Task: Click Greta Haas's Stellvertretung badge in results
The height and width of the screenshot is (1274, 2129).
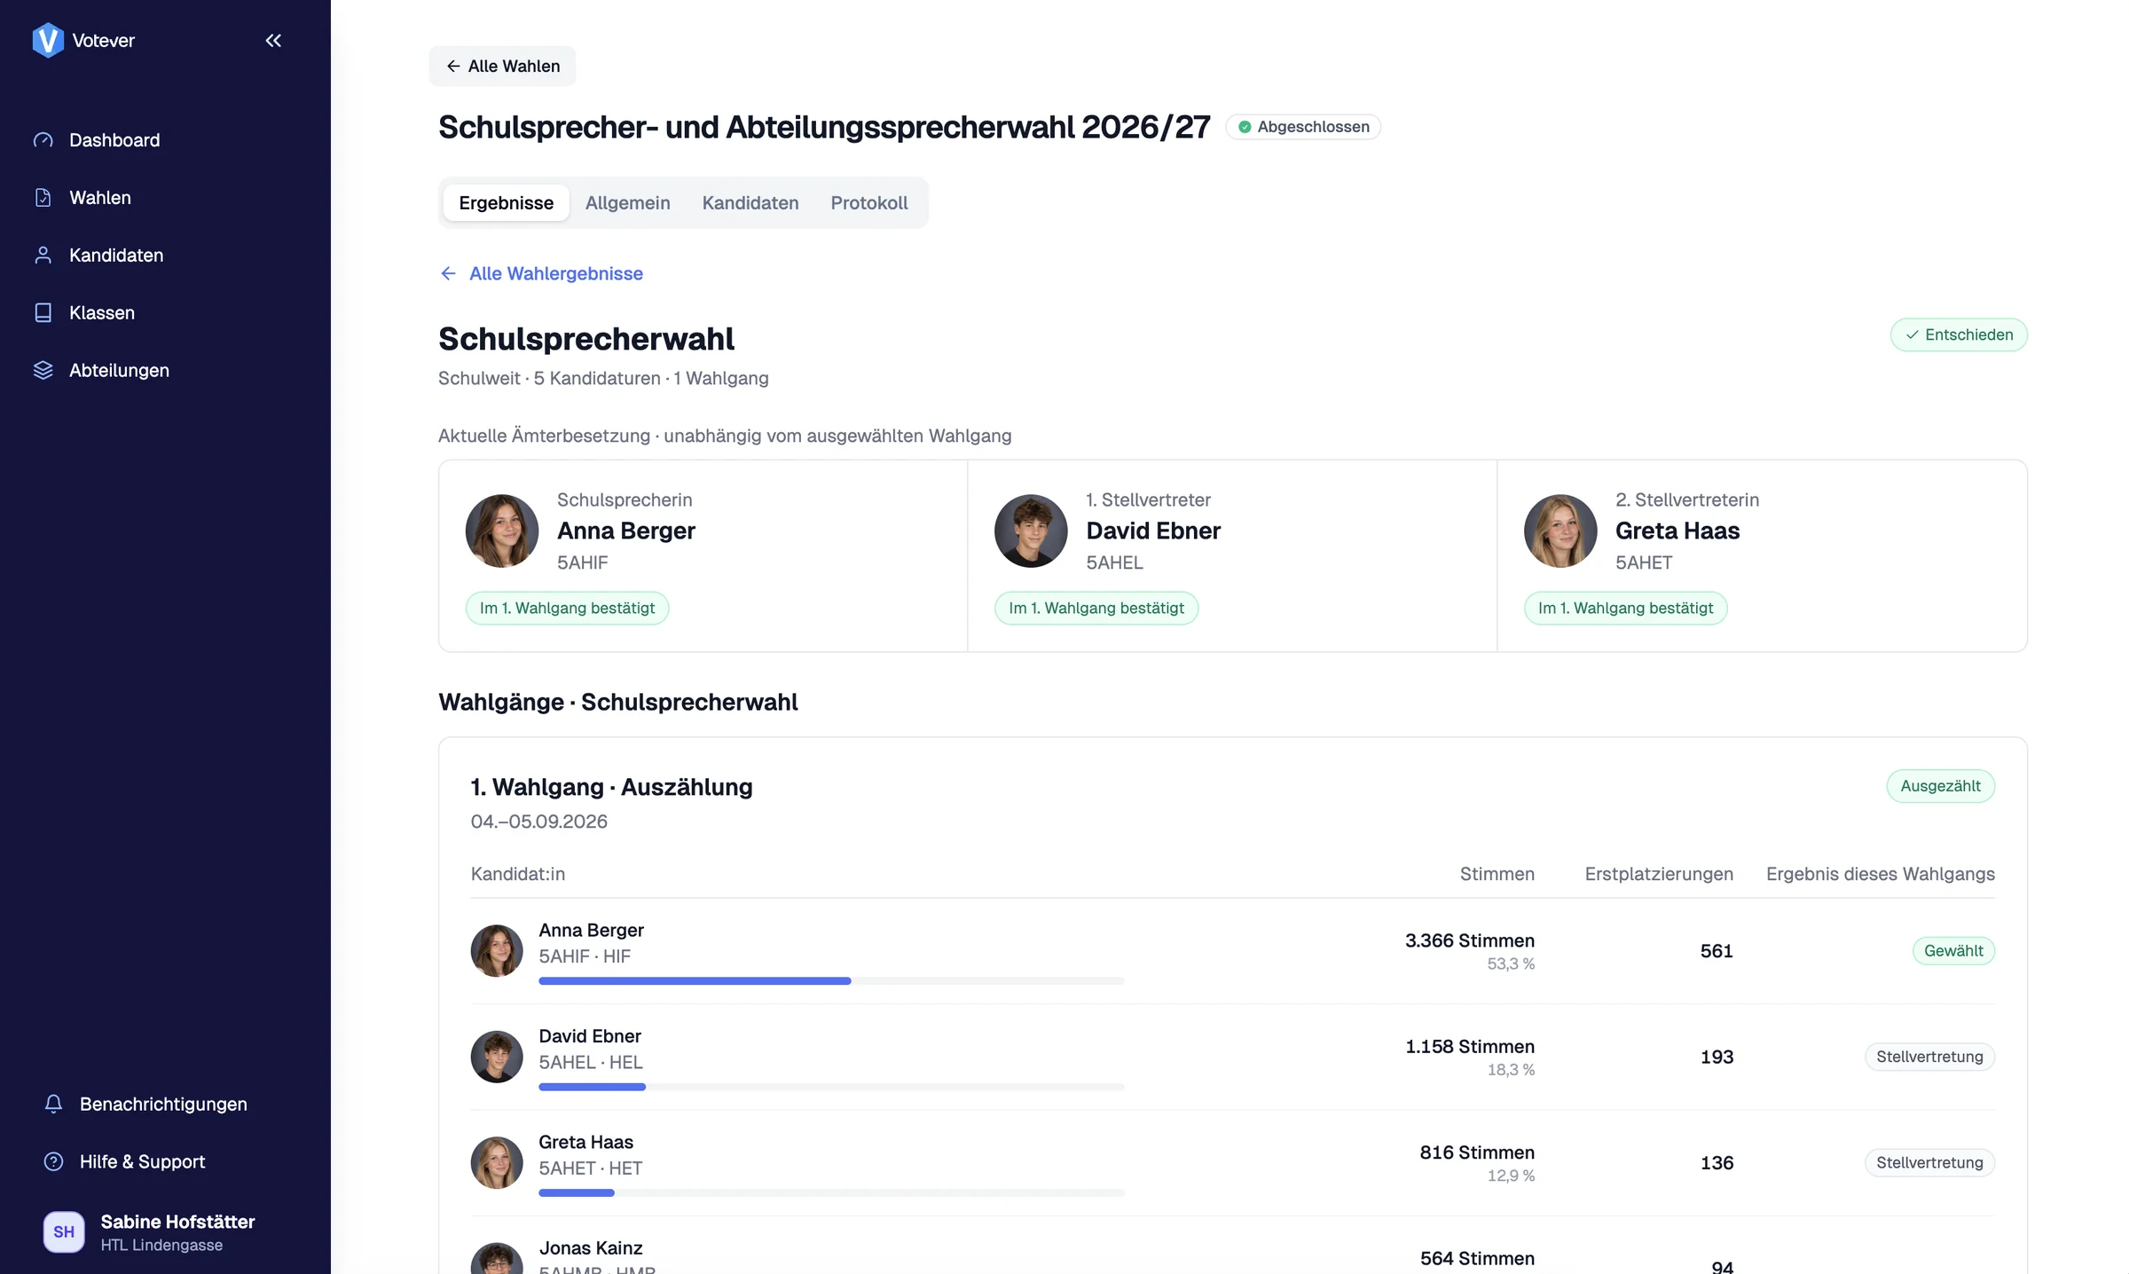Action: [x=1930, y=1163]
